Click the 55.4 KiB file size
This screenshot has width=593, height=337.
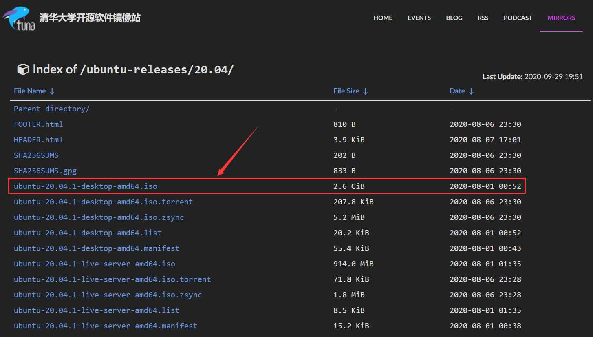pos(351,248)
